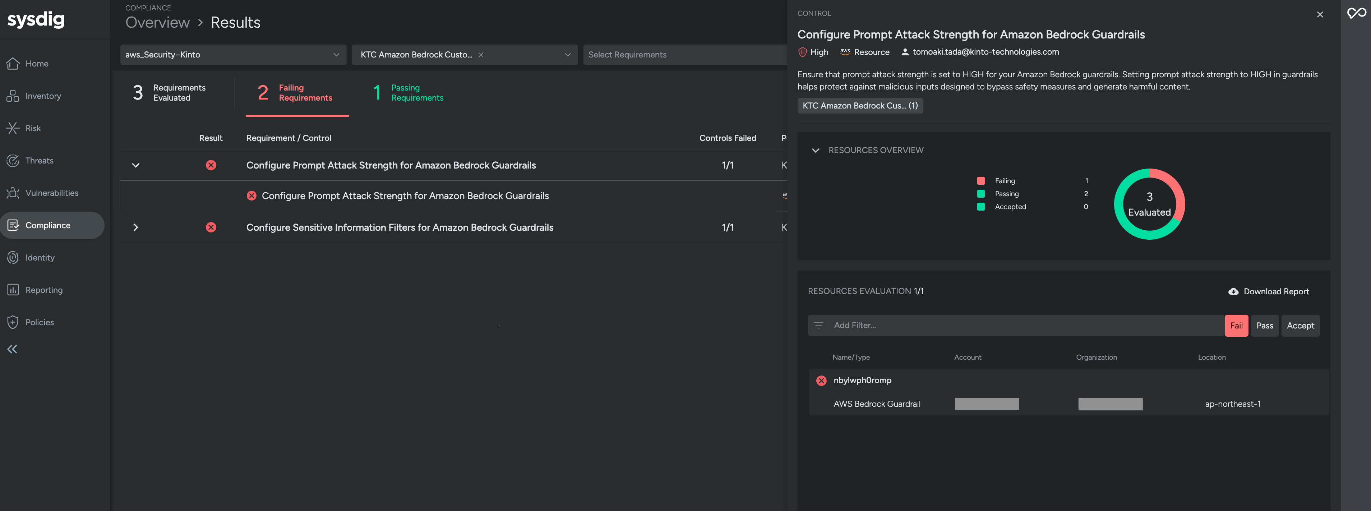
Task: Click the Result column header
Action: 211,138
